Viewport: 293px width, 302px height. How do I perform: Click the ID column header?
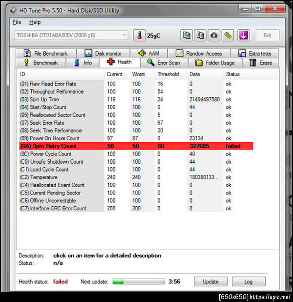(61, 74)
